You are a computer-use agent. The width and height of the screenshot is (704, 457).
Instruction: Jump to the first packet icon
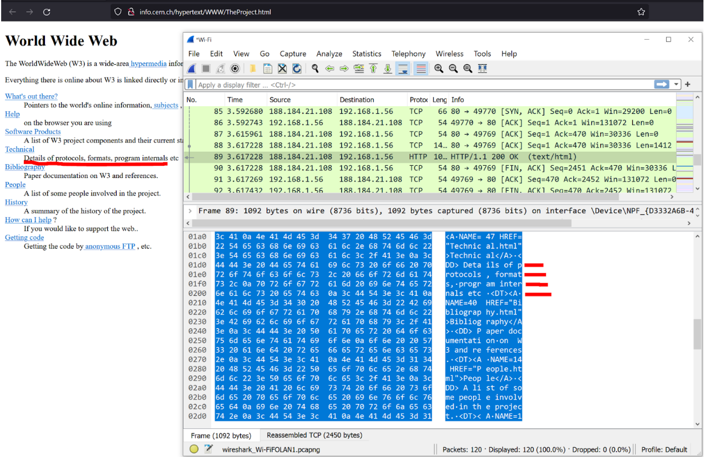click(373, 69)
